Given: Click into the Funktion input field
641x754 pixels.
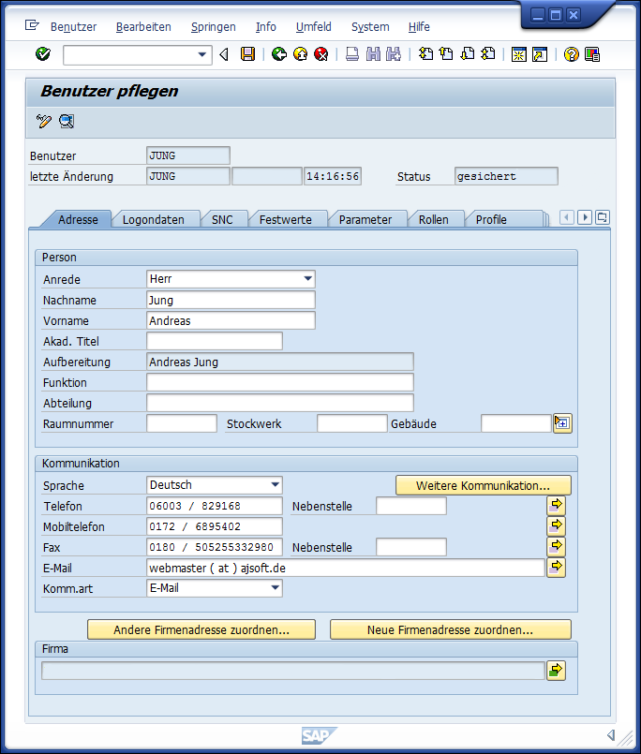Looking at the screenshot, I should pos(279,382).
